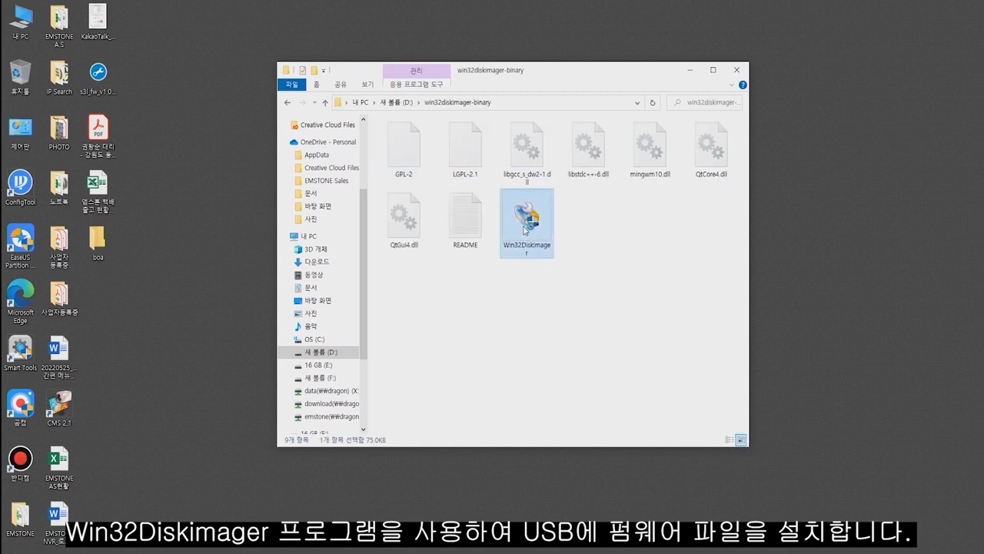Viewport: 984px width, 554px height.
Task: Open the 반디캠 desktop icon
Action: coord(21,464)
